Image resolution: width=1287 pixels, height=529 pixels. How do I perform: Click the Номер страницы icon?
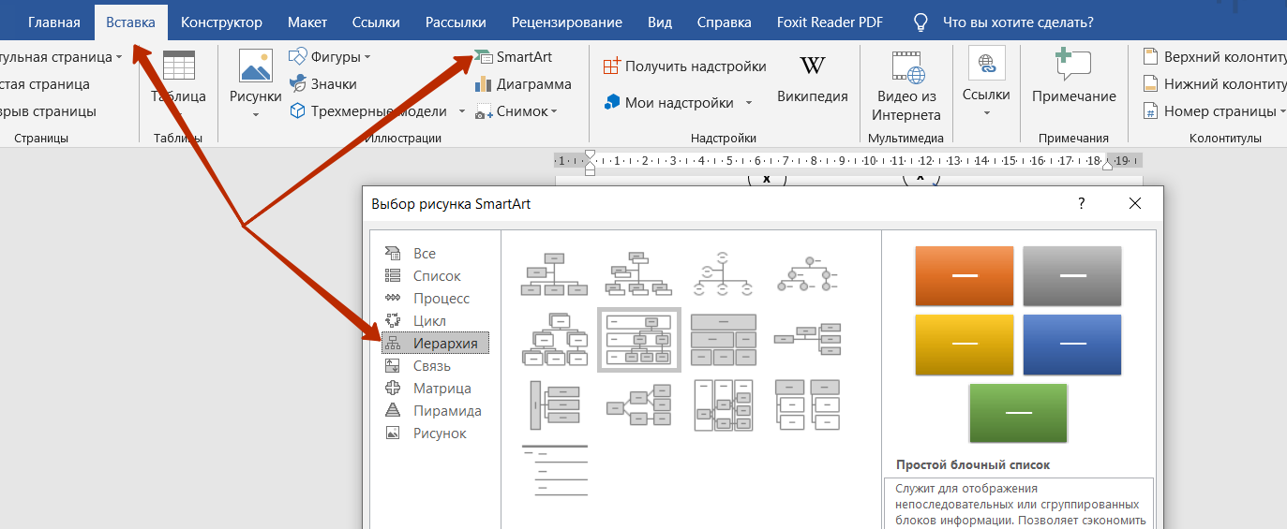[1149, 111]
